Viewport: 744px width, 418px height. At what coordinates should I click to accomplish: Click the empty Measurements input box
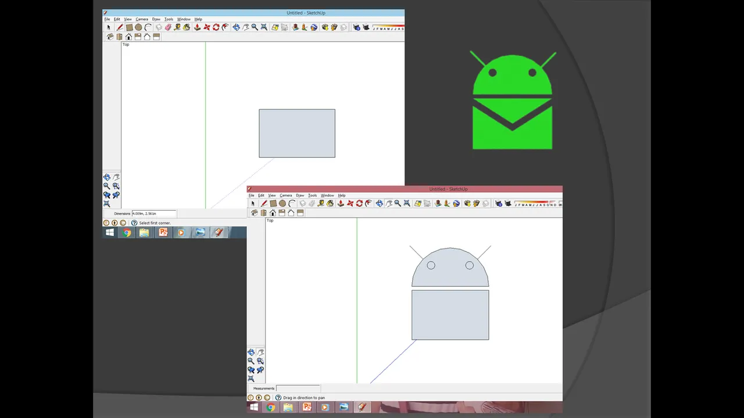pos(298,388)
